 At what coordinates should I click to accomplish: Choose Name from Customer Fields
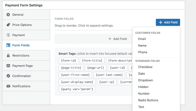coord(142,46)
